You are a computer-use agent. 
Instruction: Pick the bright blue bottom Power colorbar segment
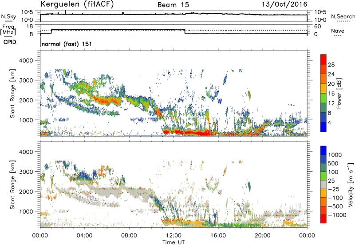coord(323,127)
